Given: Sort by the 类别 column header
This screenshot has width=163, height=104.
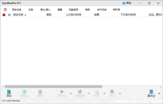Looking at the screenshot, I should point(55,15).
